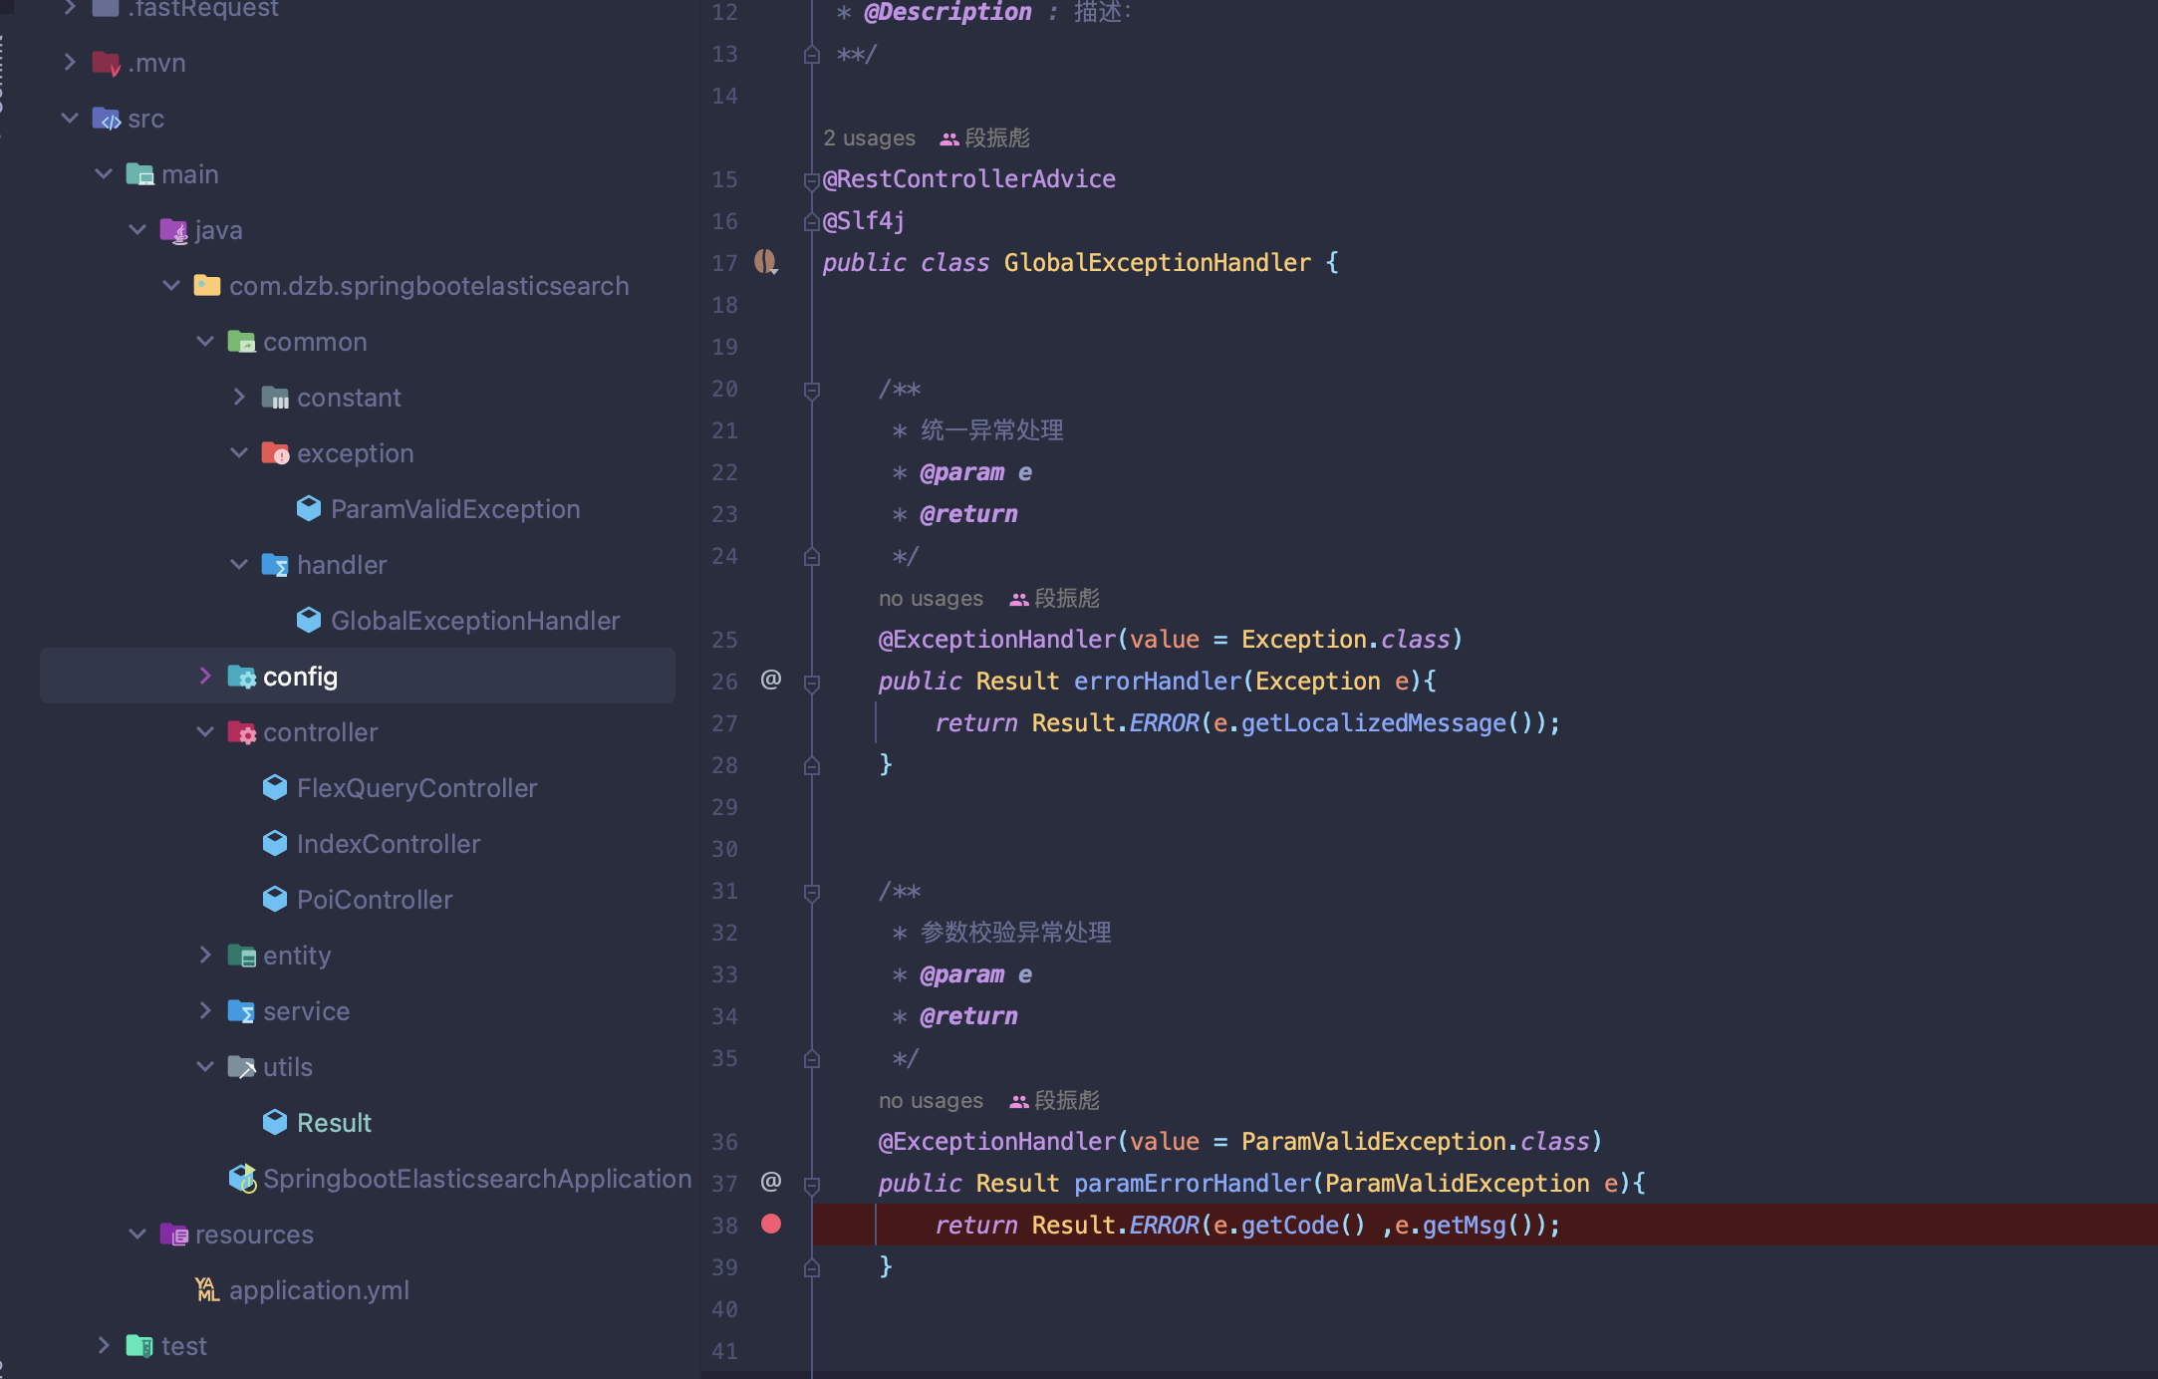Fold the Javadoc comment starting line 31
The width and height of the screenshot is (2158, 1379).
812,893
